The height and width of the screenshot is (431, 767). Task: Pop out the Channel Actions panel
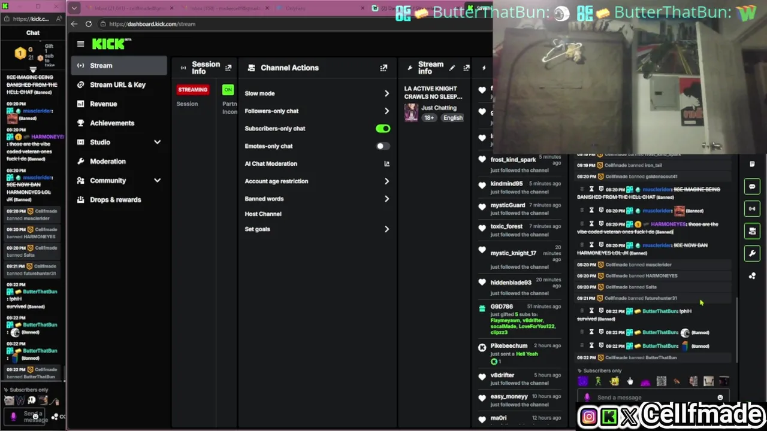tap(383, 68)
